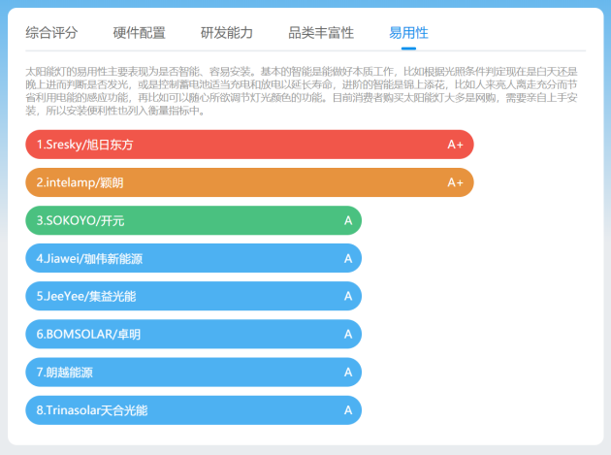Open the Jiawei/珈伟新能源 ranking entry

[194, 258]
